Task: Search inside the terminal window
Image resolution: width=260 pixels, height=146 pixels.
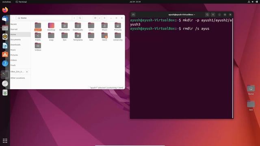Action: tap(207, 15)
